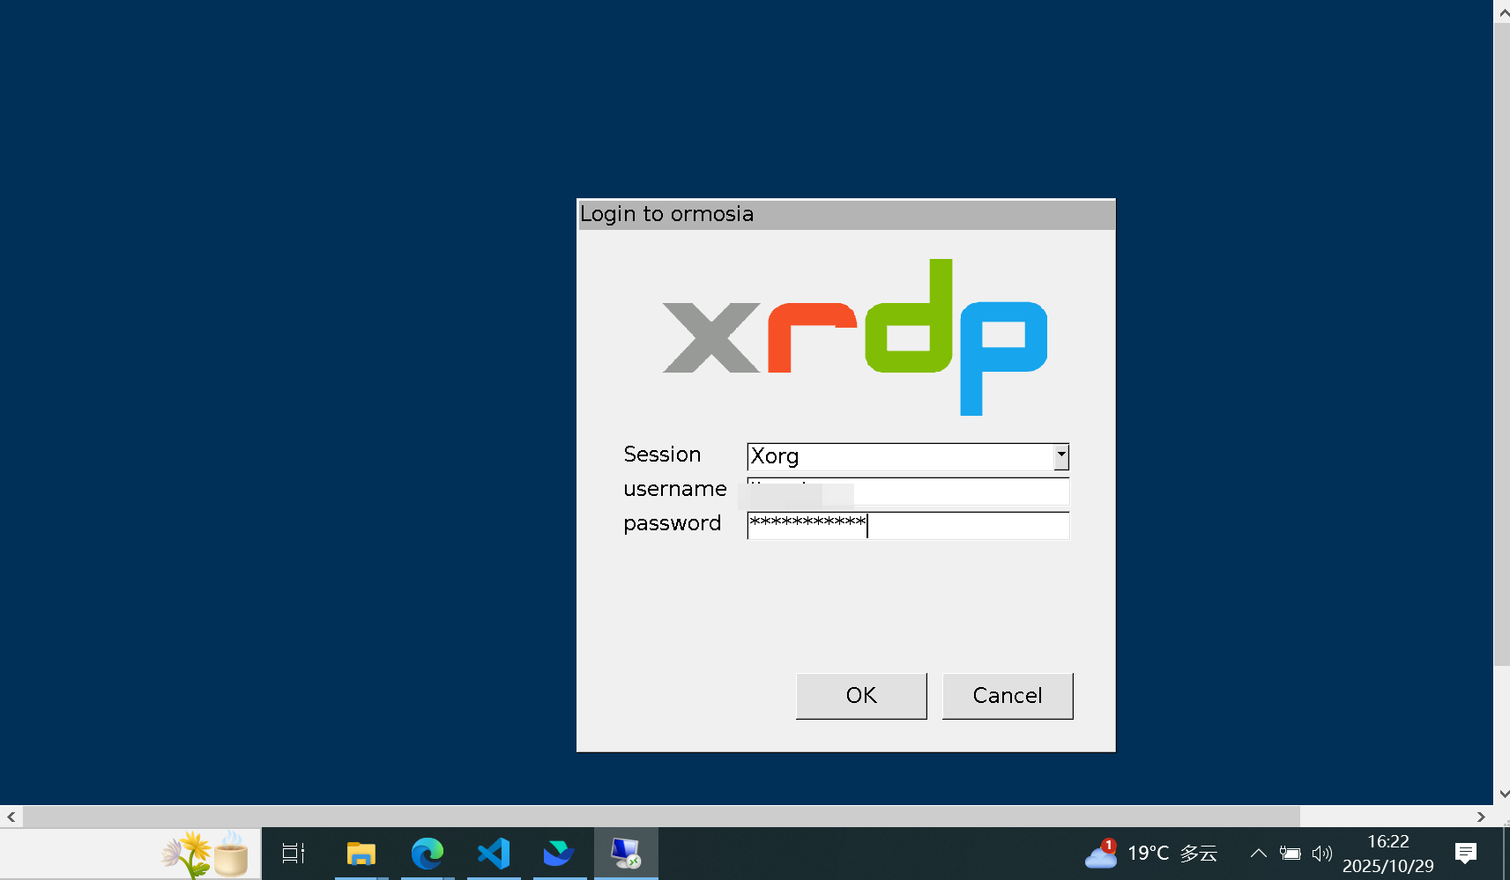Open the clock showing 16:22
This screenshot has height=880, width=1510.
pyautogui.click(x=1388, y=854)
